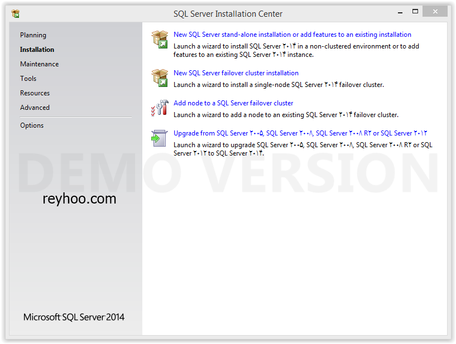Close the Installation Center window

(x=435, y=12)
